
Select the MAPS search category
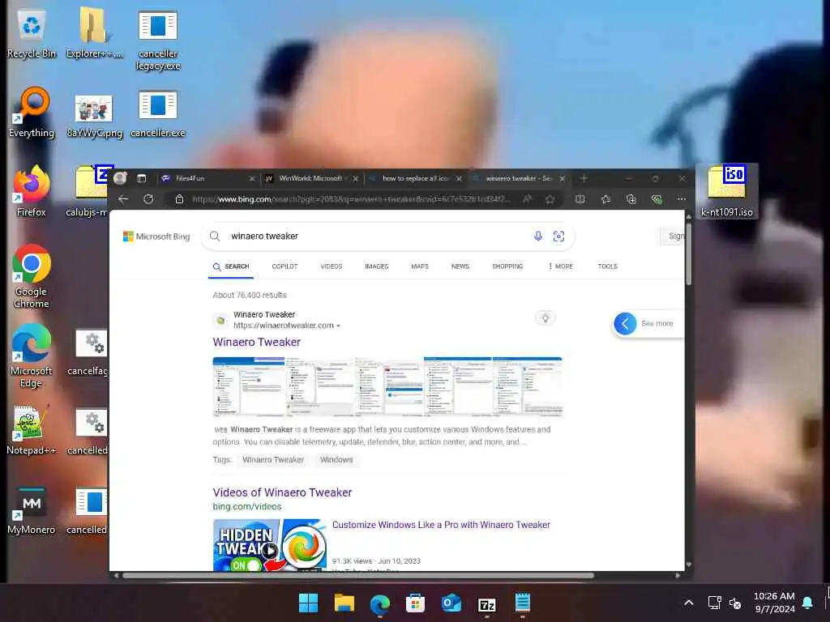point(420,266)
